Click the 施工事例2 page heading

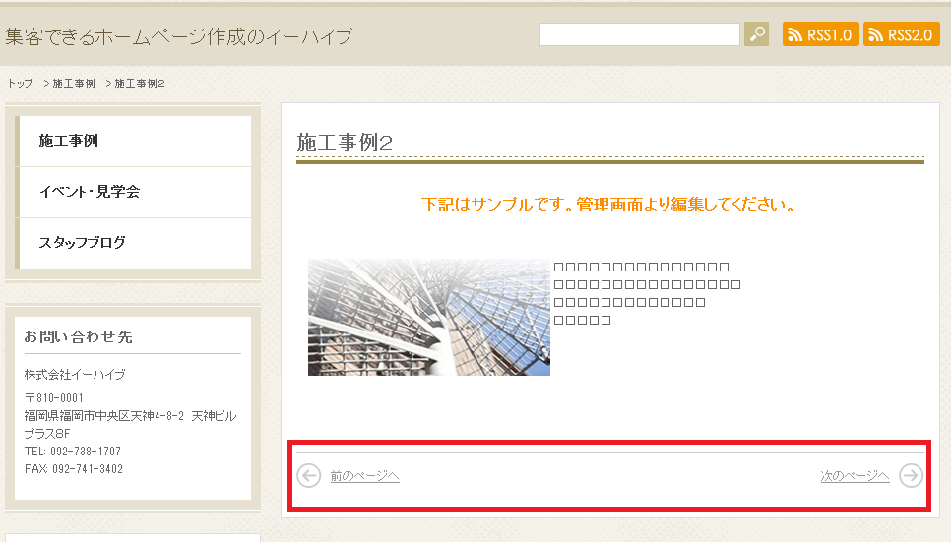tap(345, 143)
